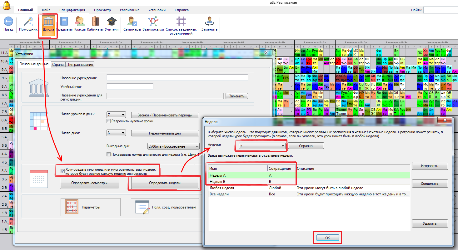Open the Предметы subjects icon
The image size is (458, 250).
click(64, 22)
